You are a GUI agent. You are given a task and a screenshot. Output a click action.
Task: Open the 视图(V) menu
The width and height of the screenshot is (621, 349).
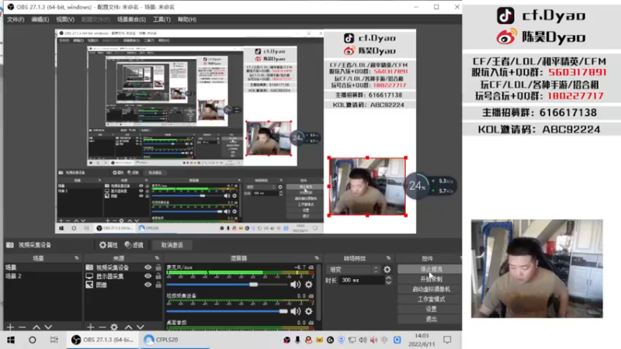click(65, 19)
